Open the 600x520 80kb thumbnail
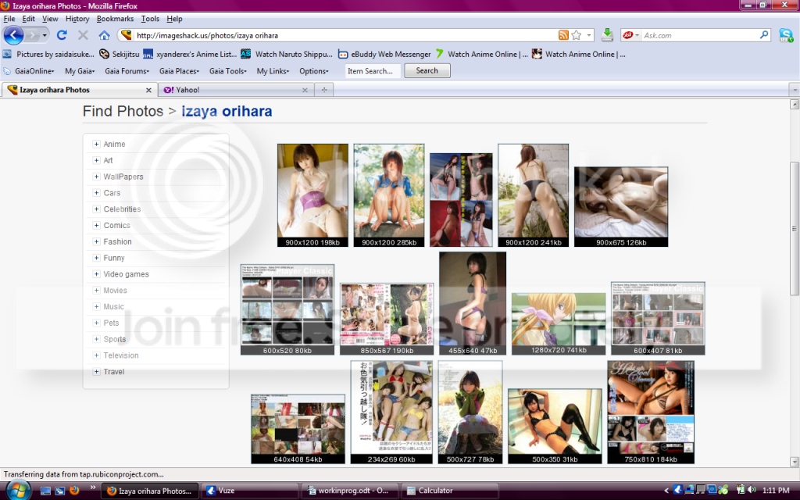This screenshot has width=800, height=500. (x=287, y=309)
